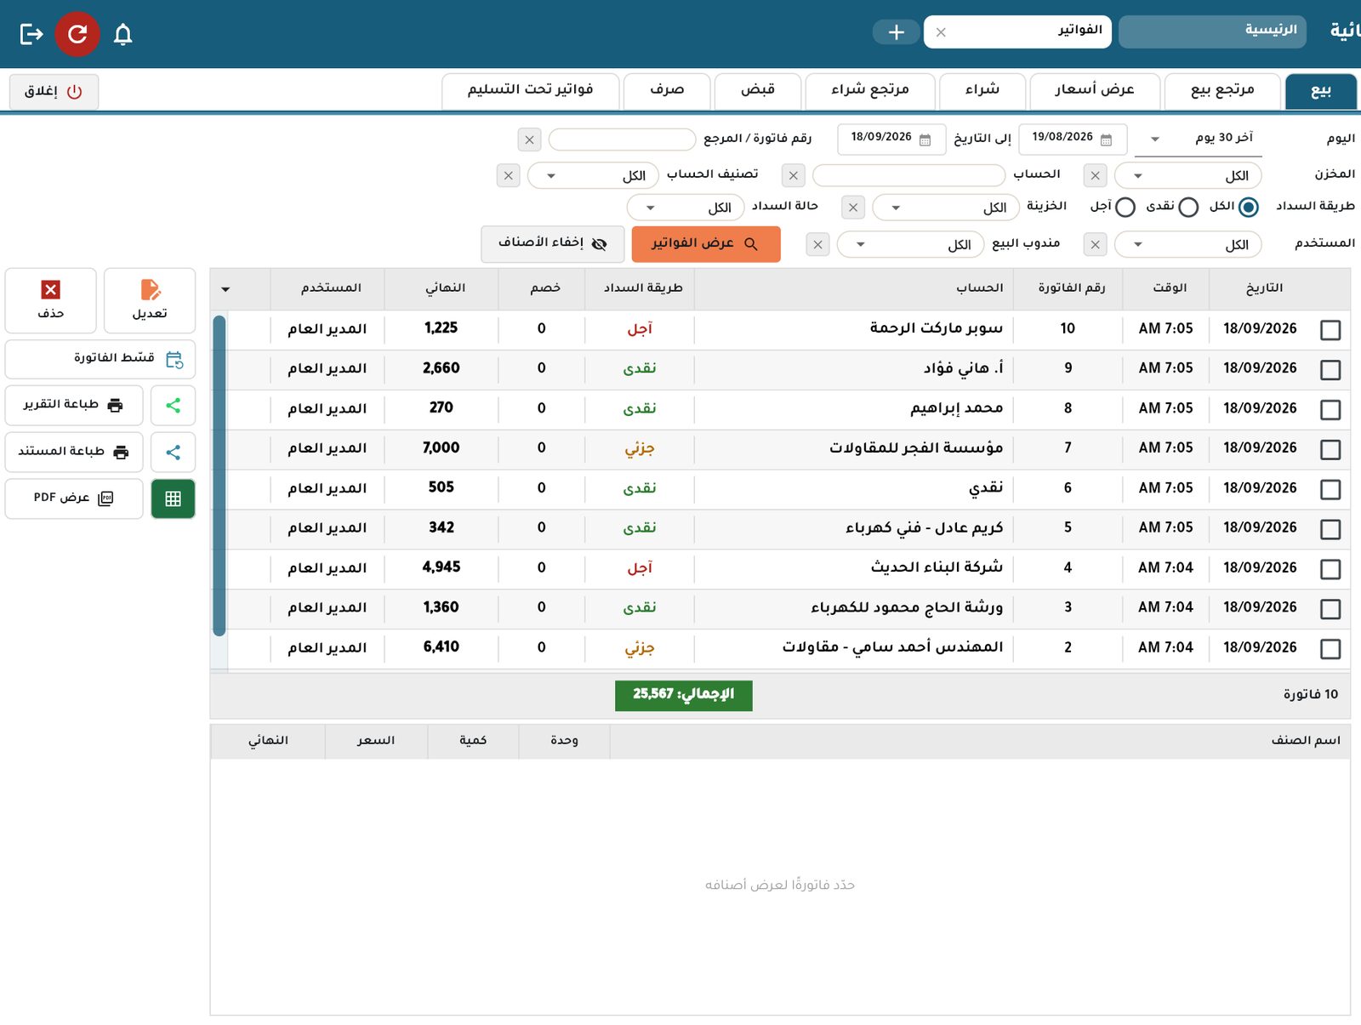The height and width of the screenshot is (1025, 1361).
Task: Check invoice 8 محمد إبراهيم row checkbox
Action: (x=1330, y=409)
